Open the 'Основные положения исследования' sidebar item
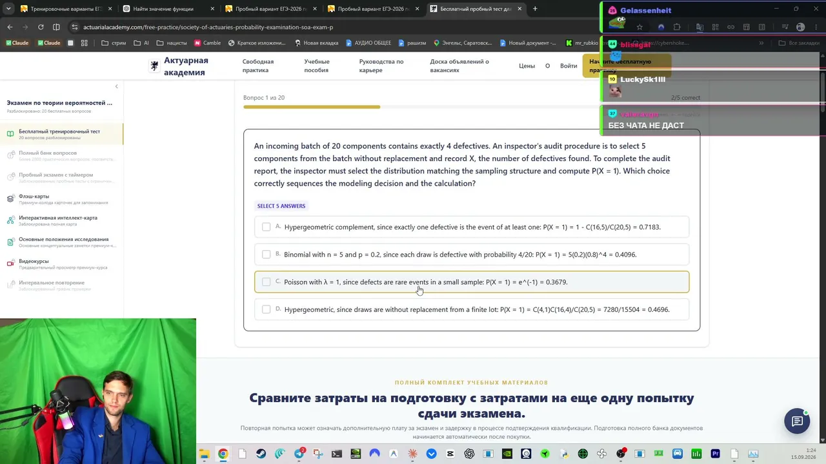Screen dimensions: 826x464 tap(61, 242)
